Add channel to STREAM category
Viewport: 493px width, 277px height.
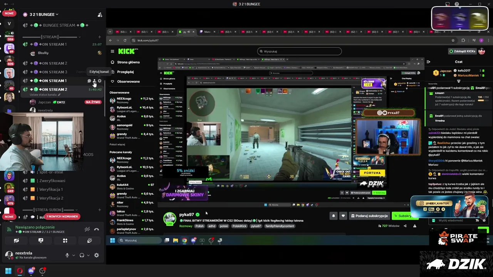click(x=99, y=37)
